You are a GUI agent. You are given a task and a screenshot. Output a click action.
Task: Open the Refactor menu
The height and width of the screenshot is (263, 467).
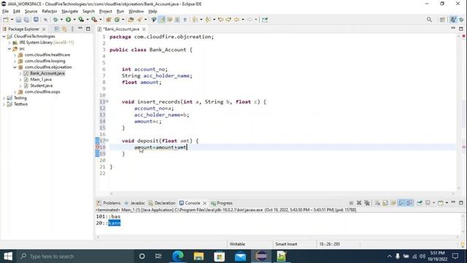(x=50, y=12)
